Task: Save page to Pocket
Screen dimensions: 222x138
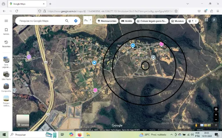Action: 199,11
